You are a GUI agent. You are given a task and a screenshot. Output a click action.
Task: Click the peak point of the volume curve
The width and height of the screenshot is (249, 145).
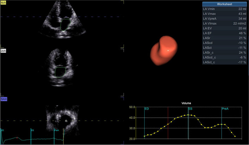(188, 115)
